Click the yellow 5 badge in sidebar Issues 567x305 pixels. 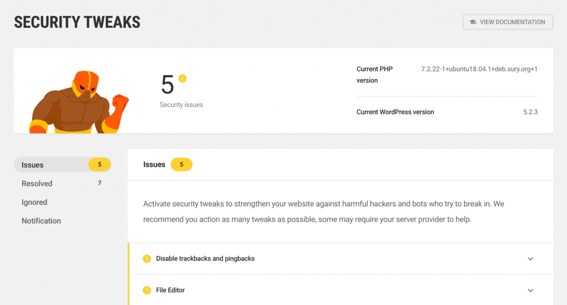click(100, 164)
